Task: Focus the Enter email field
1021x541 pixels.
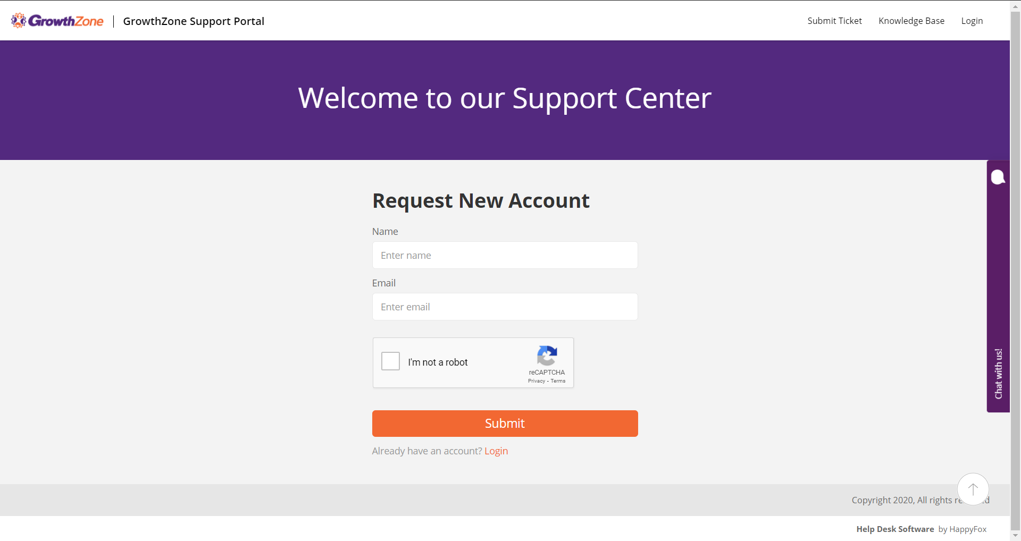Action: [505, 307]
